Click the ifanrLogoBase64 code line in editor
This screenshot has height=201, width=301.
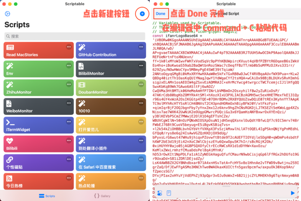tap(177, 36)
